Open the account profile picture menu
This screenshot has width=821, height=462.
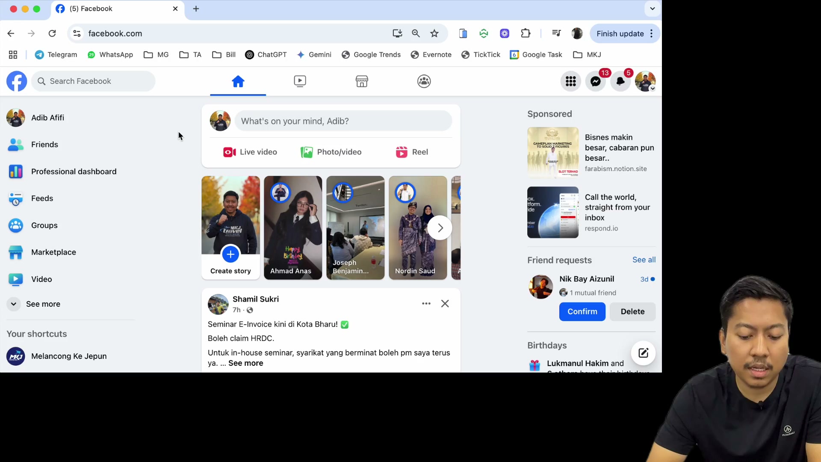click(645, 81)
